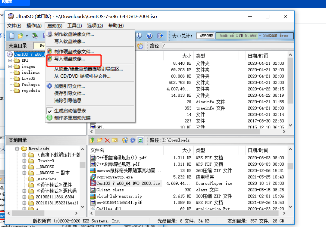Viewport: 326px width, 227px height.
Task: Expand the 20210131153231huaji folder node
Action: tap(24, 203)
